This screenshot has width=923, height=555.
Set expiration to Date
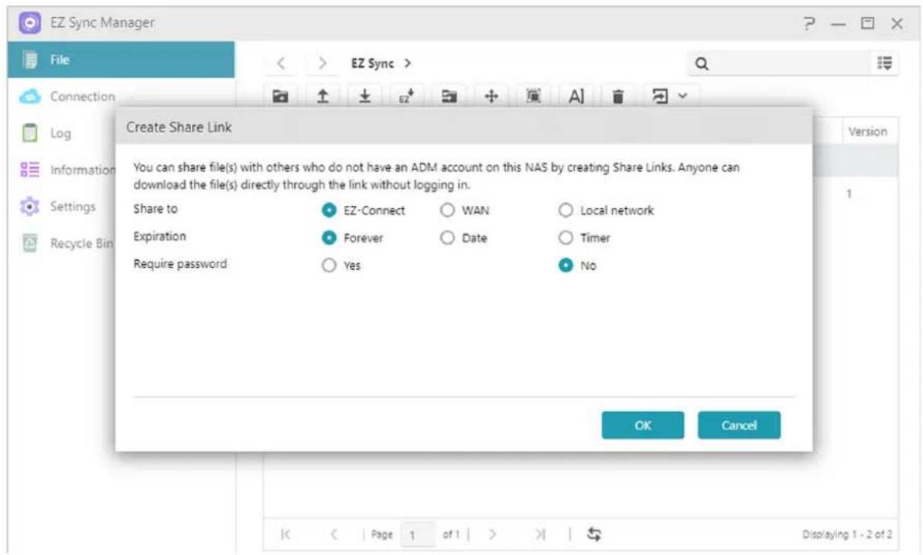(446, 238)
